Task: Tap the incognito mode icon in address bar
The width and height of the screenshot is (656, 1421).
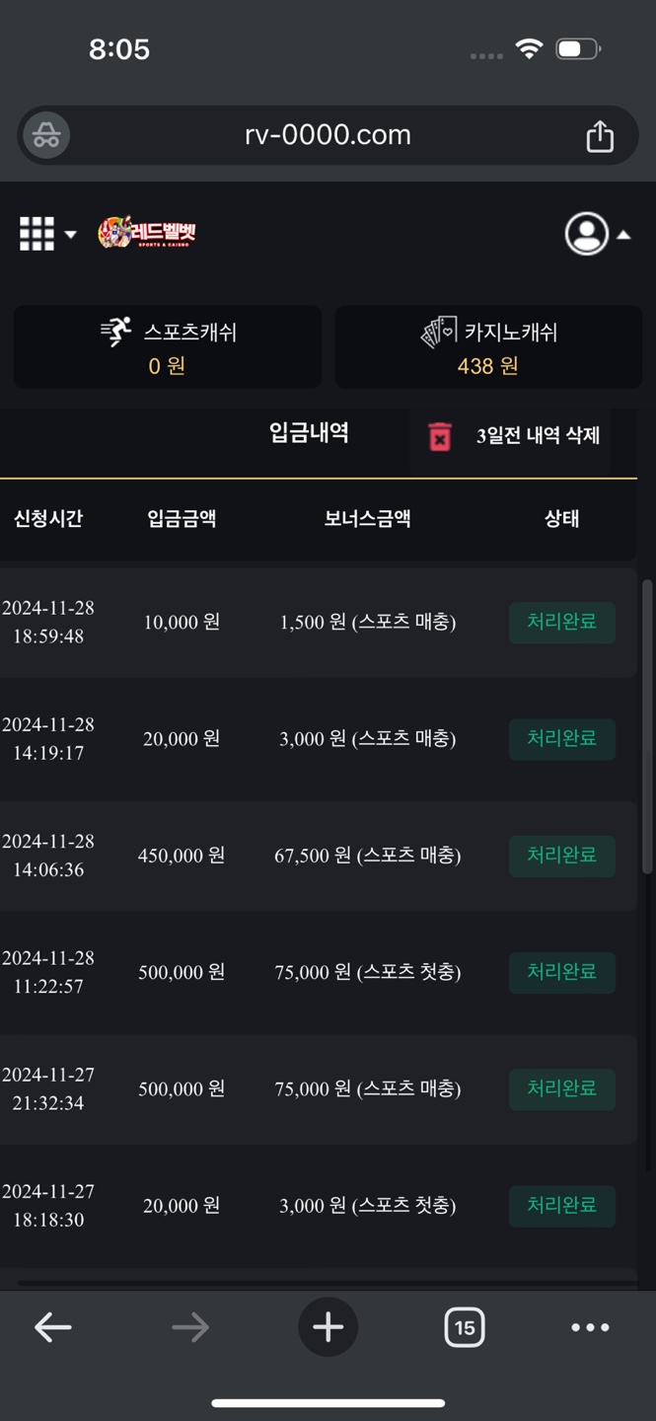Action: tap(46, 135)
